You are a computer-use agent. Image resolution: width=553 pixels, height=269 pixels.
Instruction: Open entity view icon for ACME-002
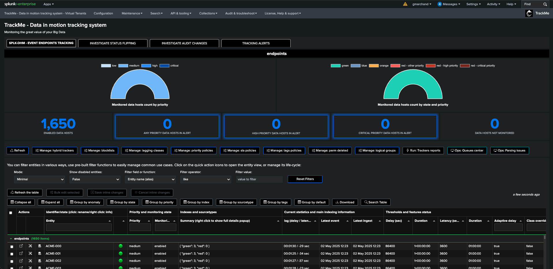21,261
